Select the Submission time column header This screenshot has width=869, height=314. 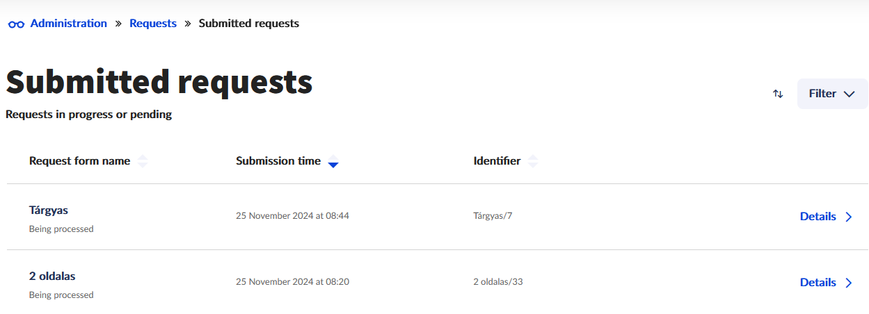coord(278,161)
